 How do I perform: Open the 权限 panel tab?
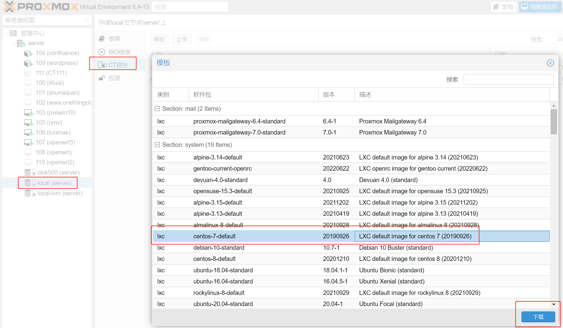pyautogui.click(x=120, y=78)
